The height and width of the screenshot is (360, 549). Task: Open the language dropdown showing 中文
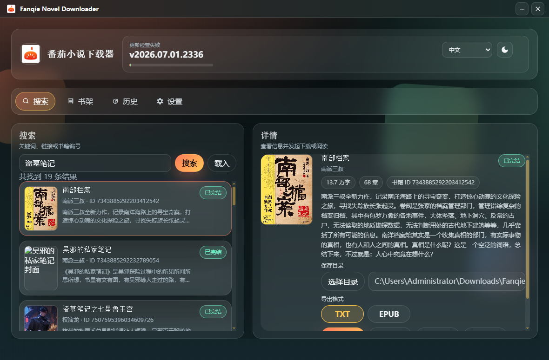(x=467, y=50)
